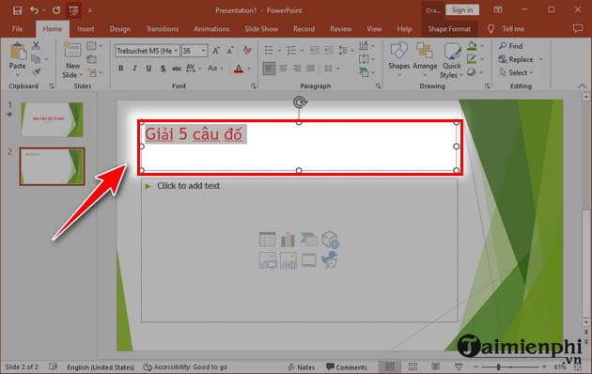Click the Align Text icon
This screenshot has width=592, height=374.
click(364, 59)
